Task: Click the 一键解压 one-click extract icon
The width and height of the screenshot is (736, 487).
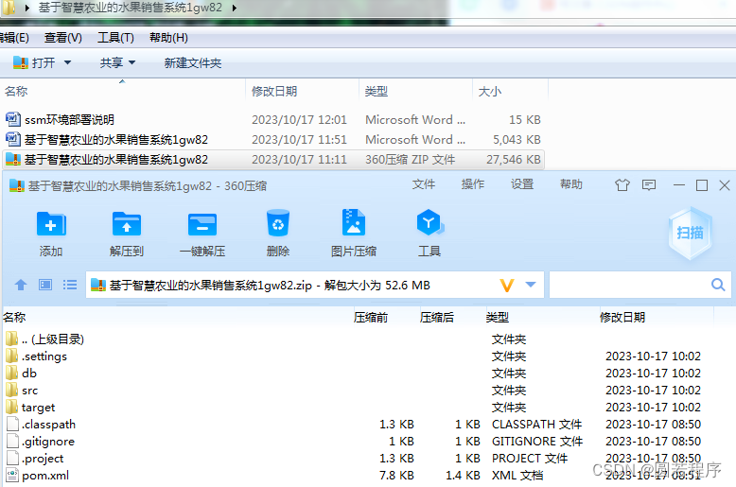Action: (x=202, y=224)
